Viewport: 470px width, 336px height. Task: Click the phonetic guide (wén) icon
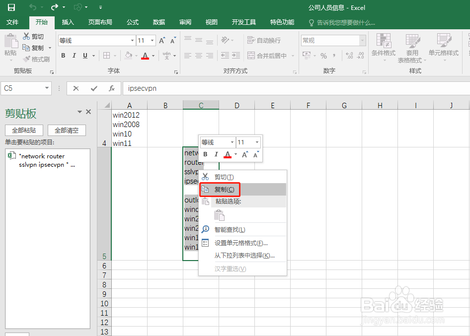166,56
